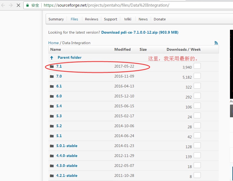Tick the box in the 5.4 row
The width and height of the screenshot is (233, 181).
point(197,106)
